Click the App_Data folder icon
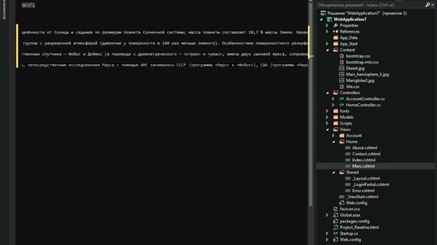Viewport: 437px width, 245px height. click(335, 38)
